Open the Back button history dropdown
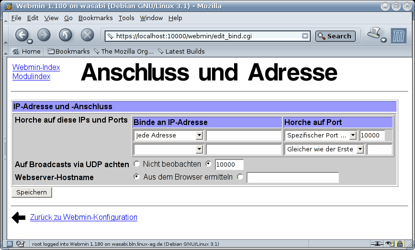 [x=30, y=41]
